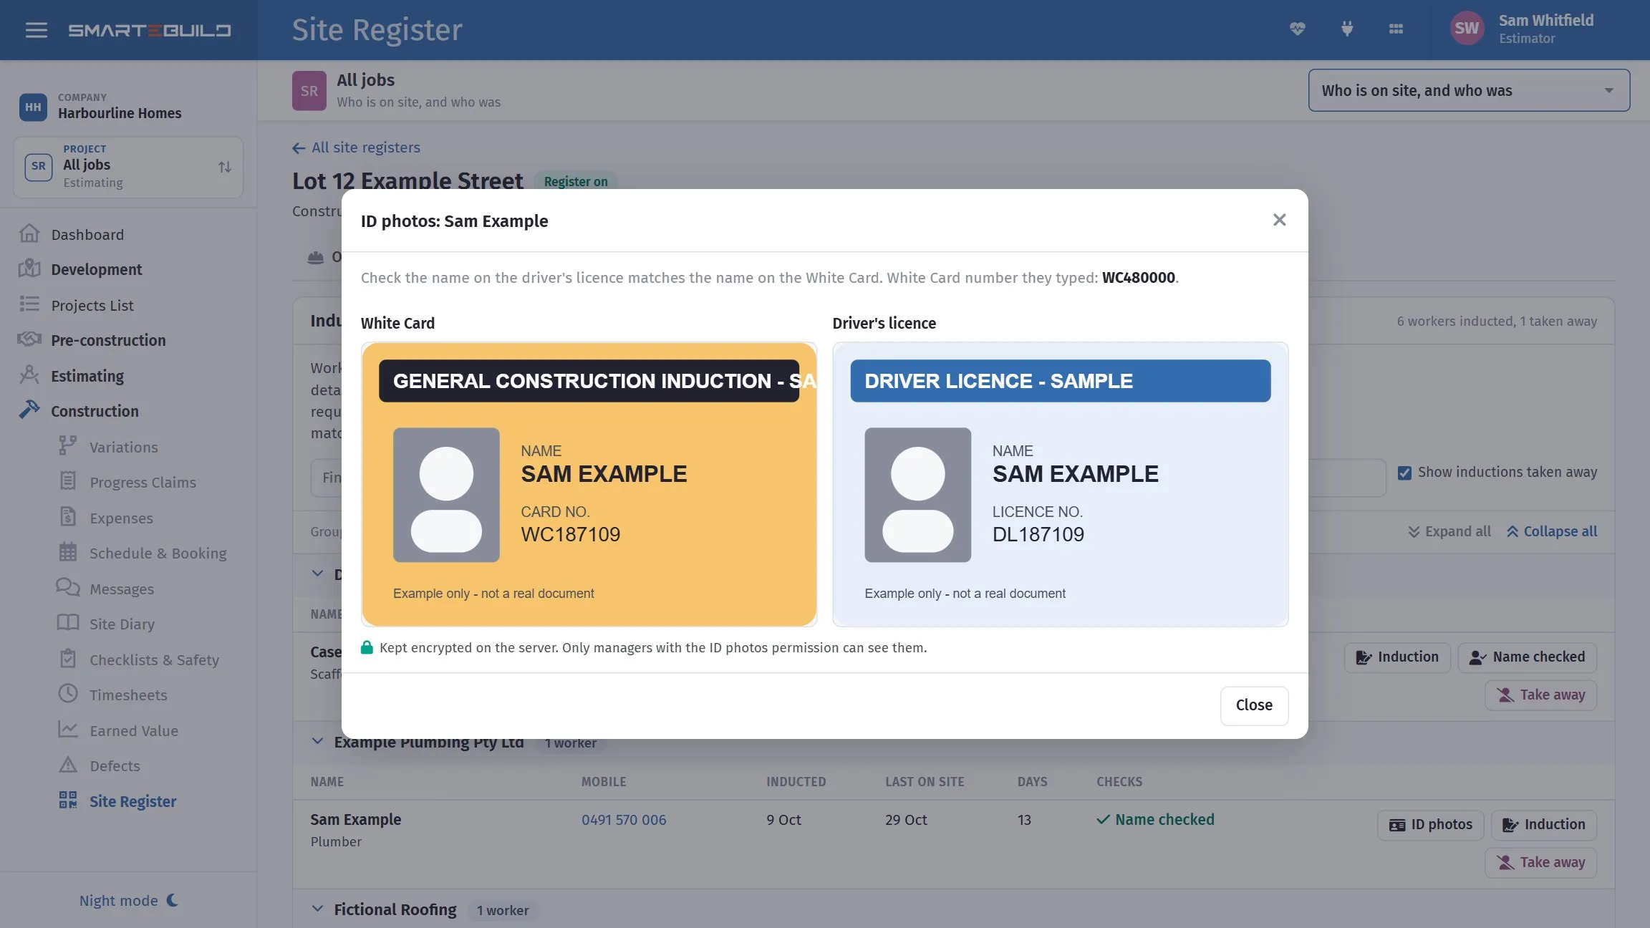Select Estimating in the sidebar
Viewport: 1650px width, 928px height.
coord(87,377)
